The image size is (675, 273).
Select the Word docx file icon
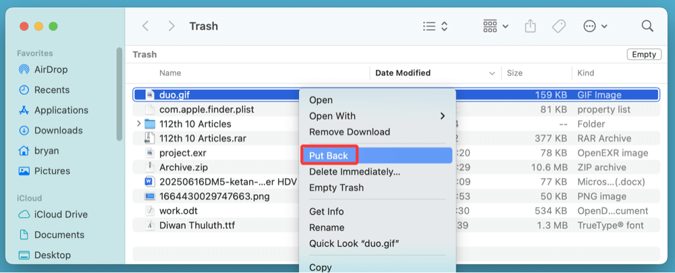(x=149, y=182)
